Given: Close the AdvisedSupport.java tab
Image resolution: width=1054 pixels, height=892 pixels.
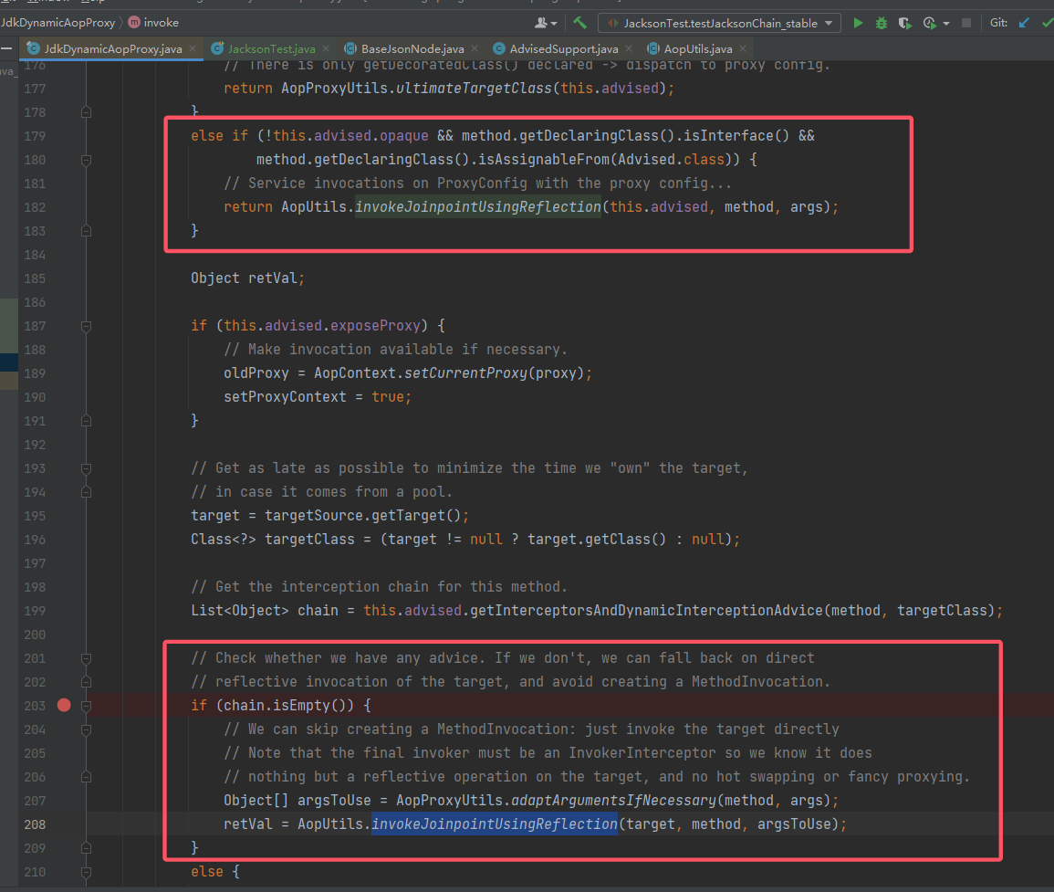Looking at the screenshot, I should point(629,48).
